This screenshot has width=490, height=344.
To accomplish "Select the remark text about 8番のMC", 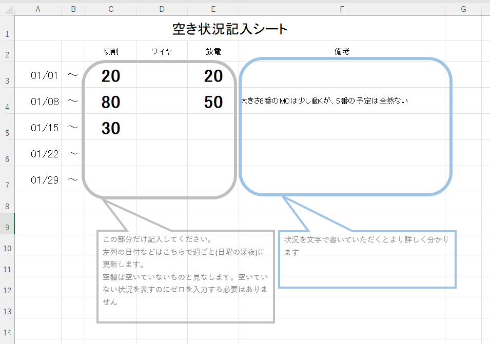I will tap(324, 101).
